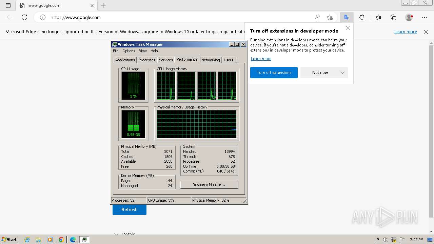Click the Up Time 0:00:38:58 value

click(x=225, y=166)
